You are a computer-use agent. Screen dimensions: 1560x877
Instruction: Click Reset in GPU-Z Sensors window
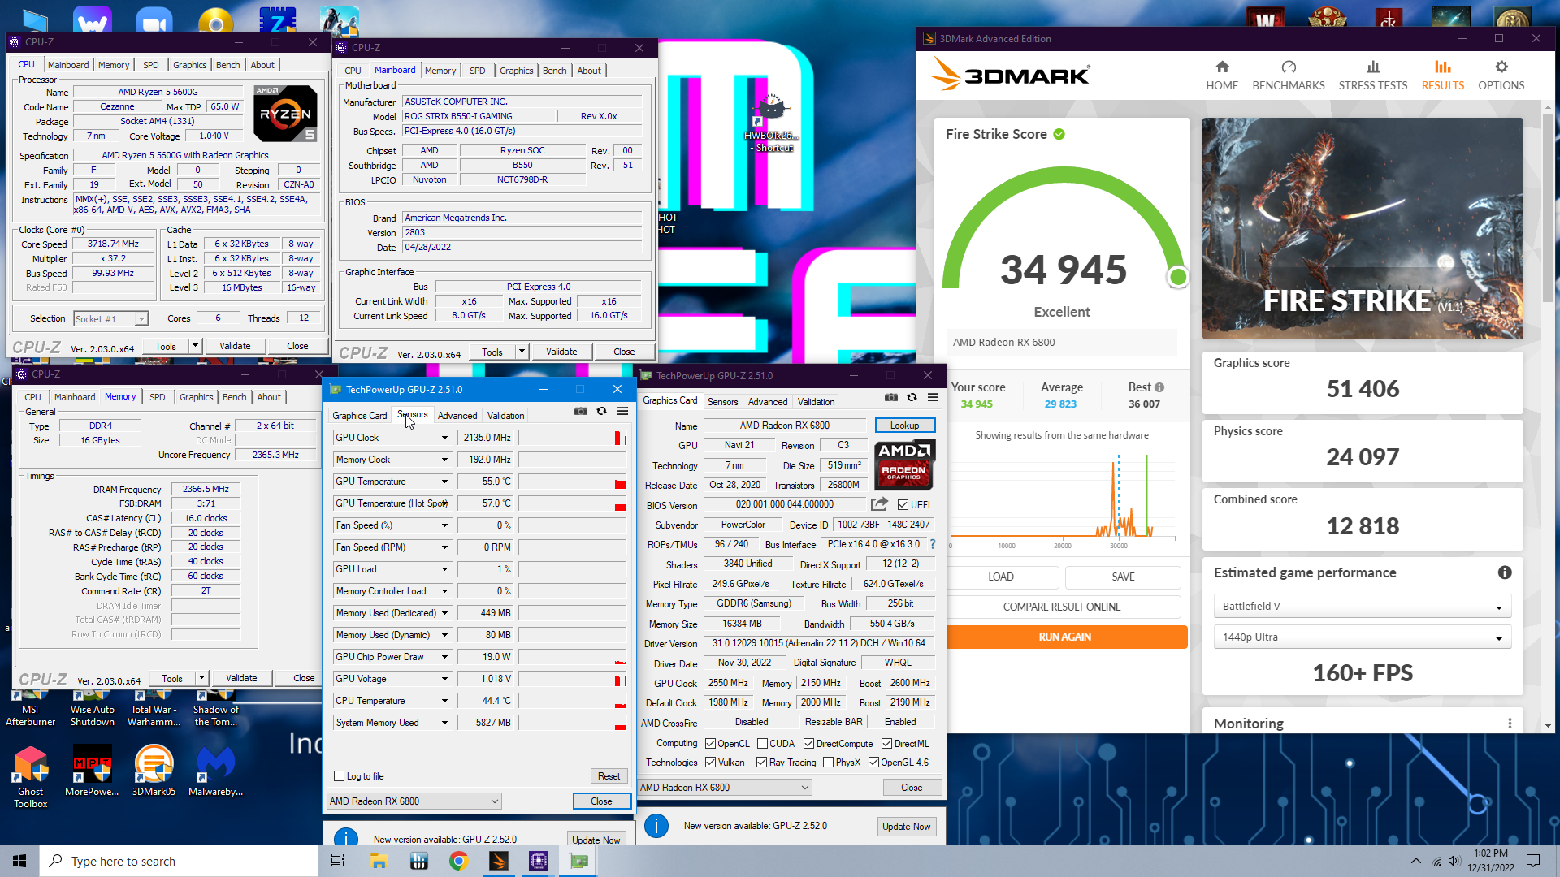coord(609,776)
